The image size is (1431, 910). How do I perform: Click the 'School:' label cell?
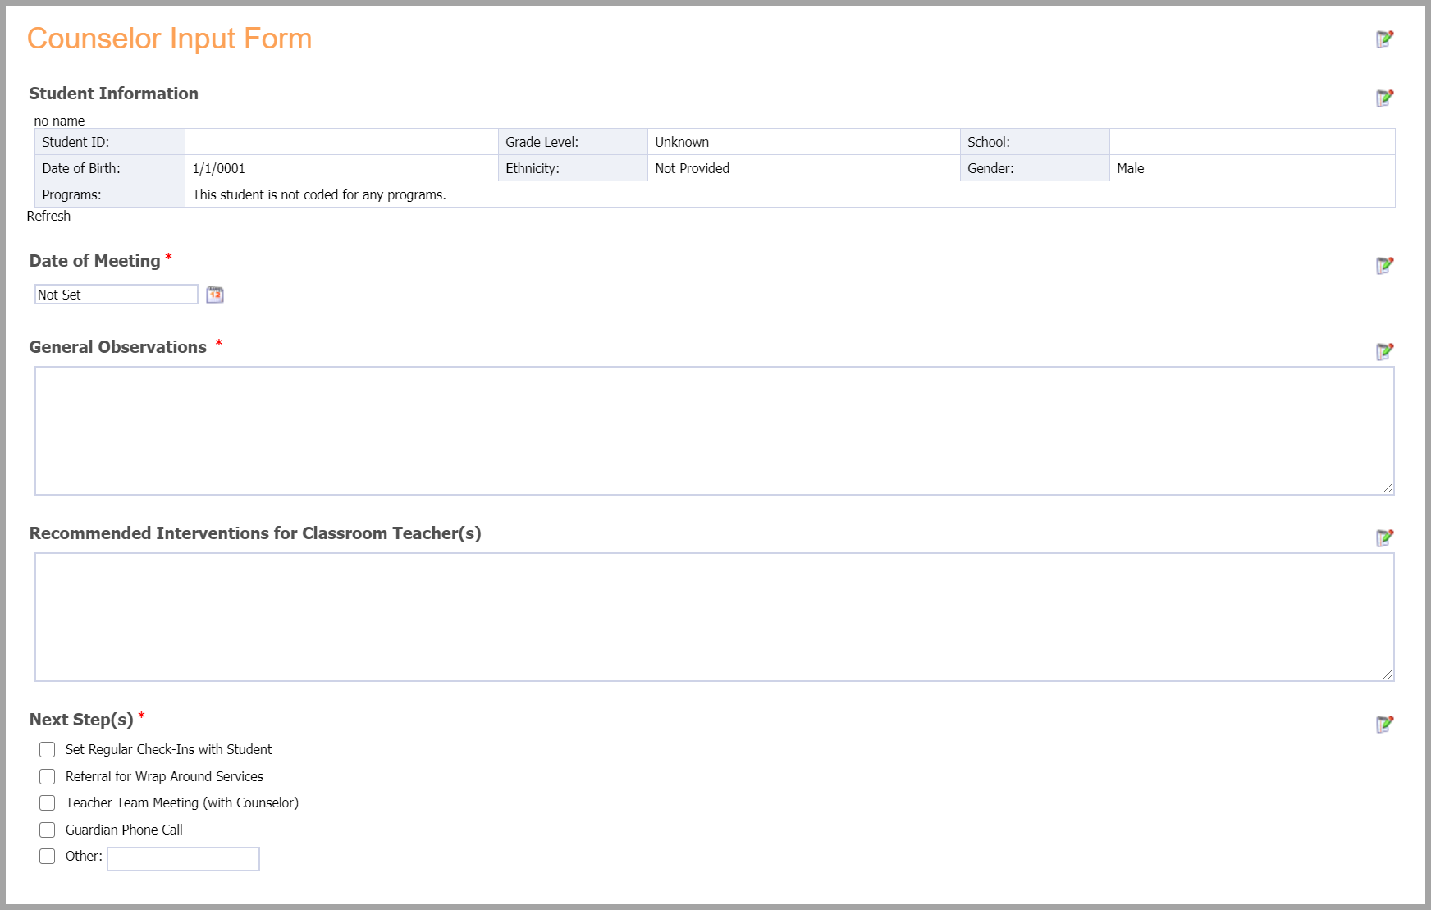tap(1035, 142)
